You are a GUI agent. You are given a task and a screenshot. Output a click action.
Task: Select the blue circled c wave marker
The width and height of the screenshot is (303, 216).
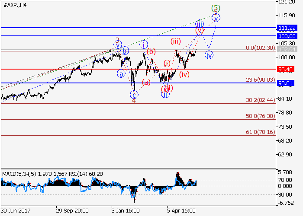[x=135, y=94]
